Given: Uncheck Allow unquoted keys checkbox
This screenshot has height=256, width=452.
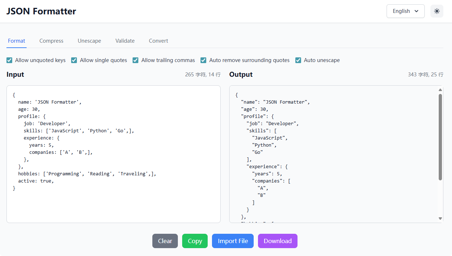Looking at the screenshot, I should pos(10,60).
